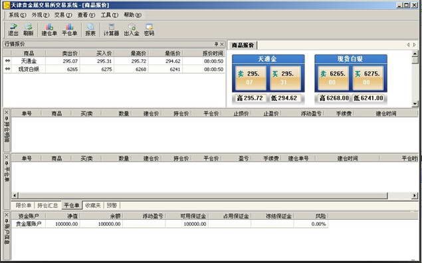Open the 出入金 (deposit/withdraw) tool

coord(132,30)
